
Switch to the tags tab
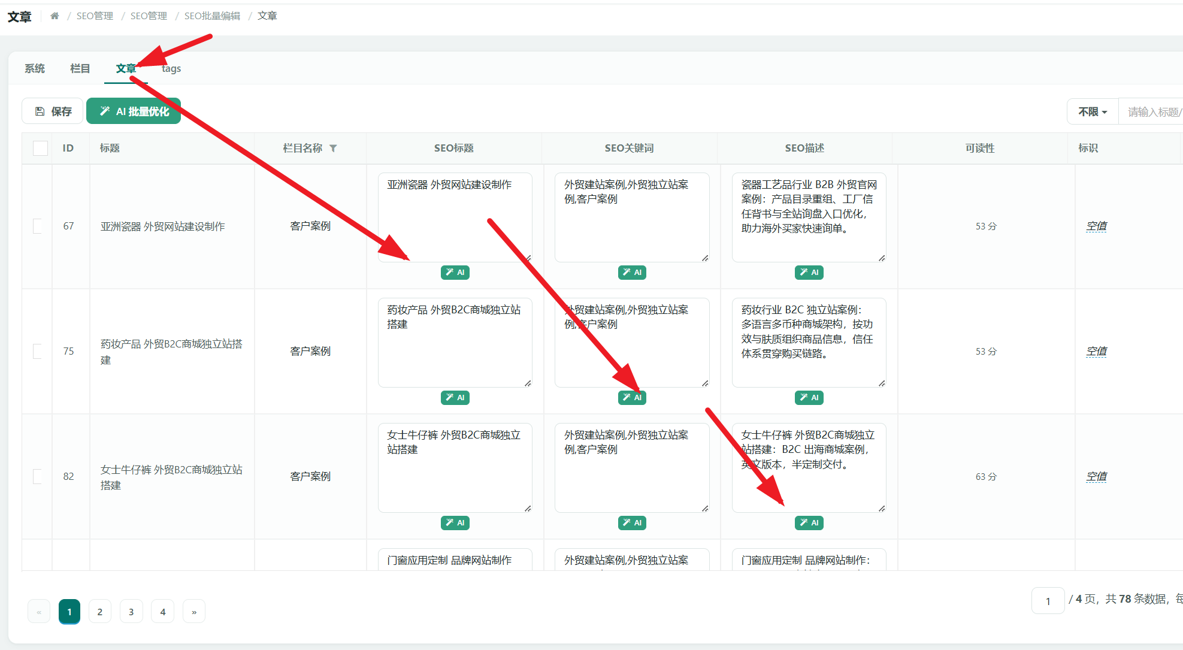171,68
